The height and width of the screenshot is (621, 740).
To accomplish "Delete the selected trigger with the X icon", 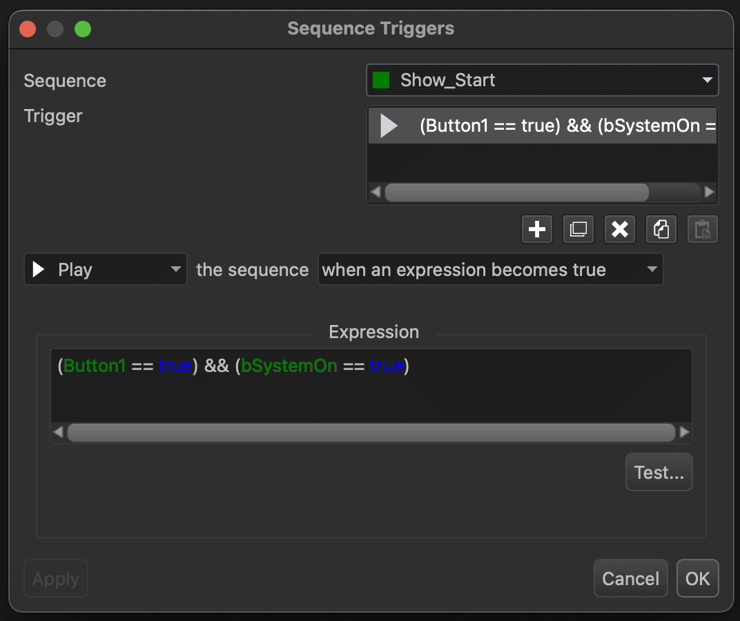I will (620, 230).
